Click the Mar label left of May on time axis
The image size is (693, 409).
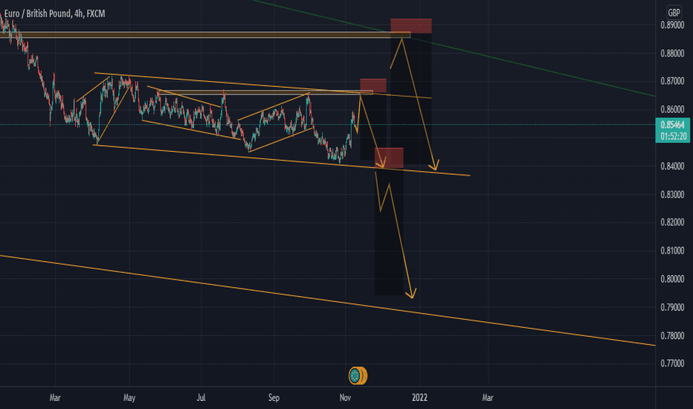55,398
